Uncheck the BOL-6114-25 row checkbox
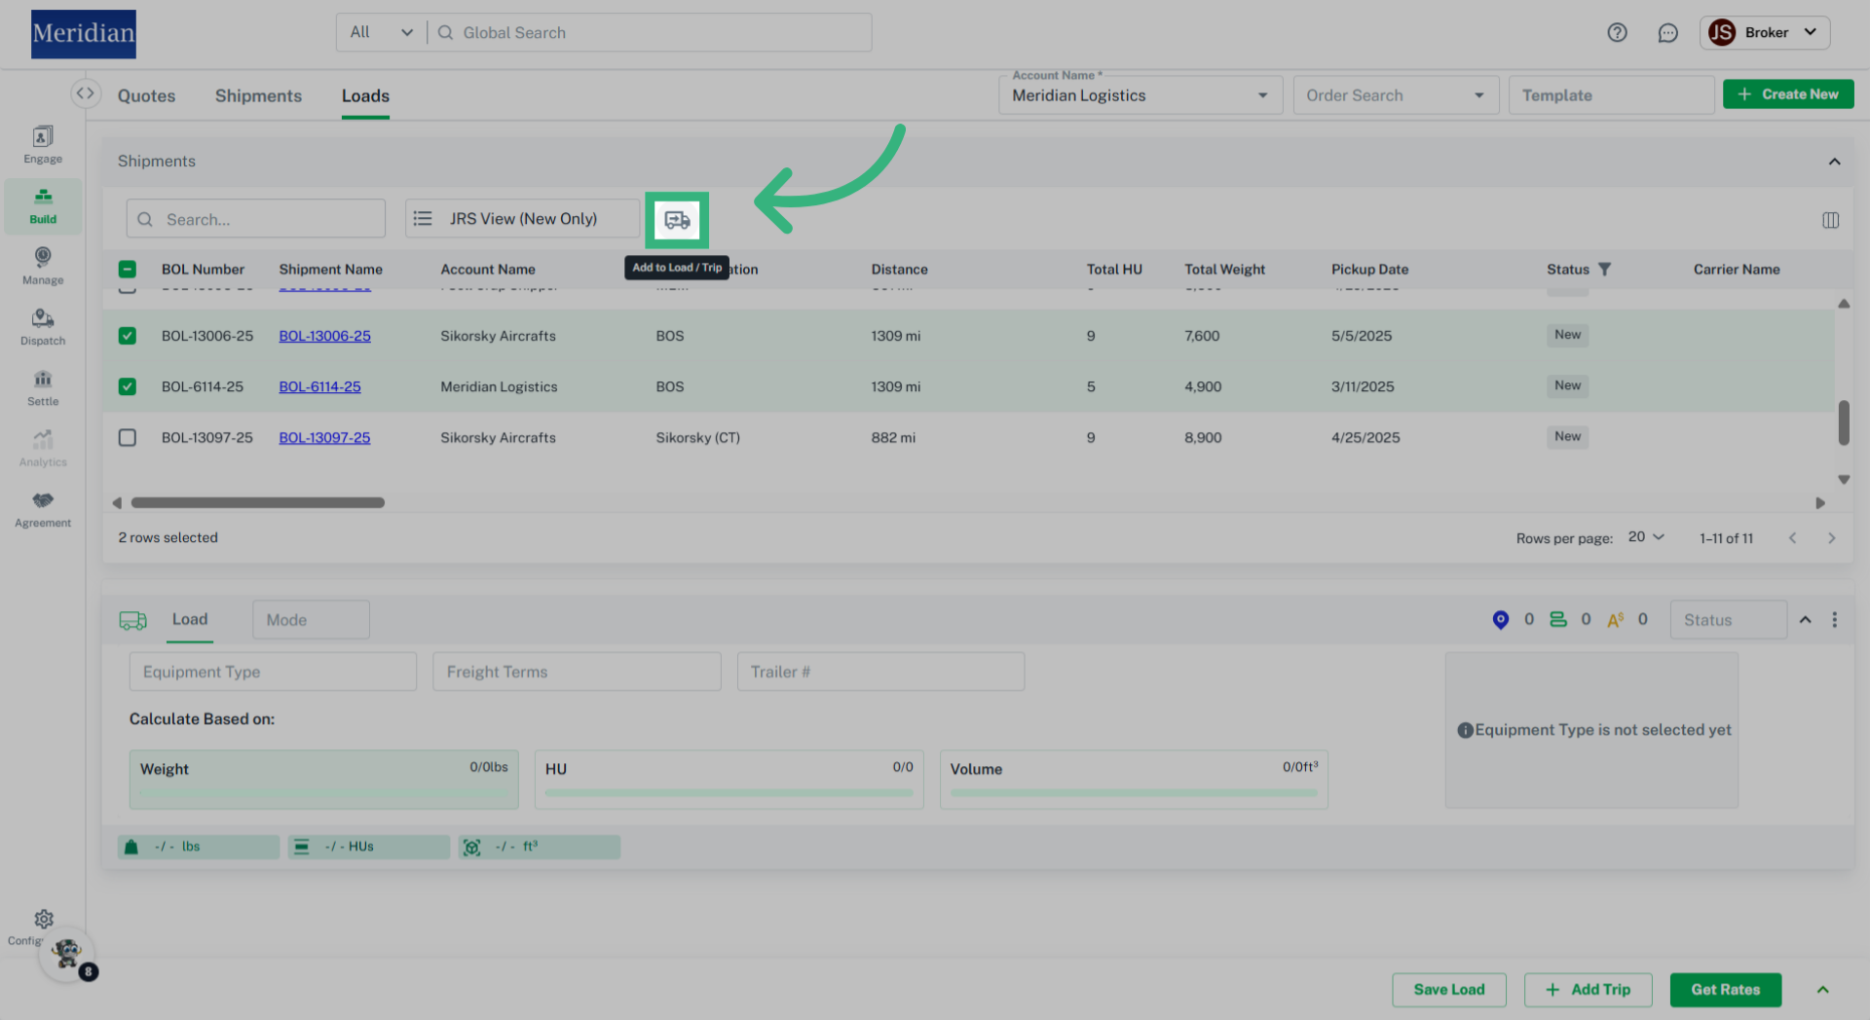 coord(128,386)
